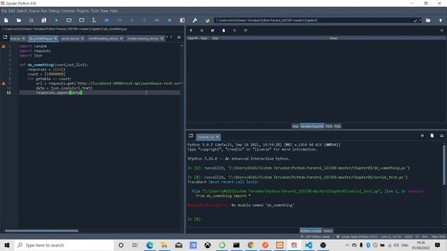Browse the editor tabs list icon

5,37
